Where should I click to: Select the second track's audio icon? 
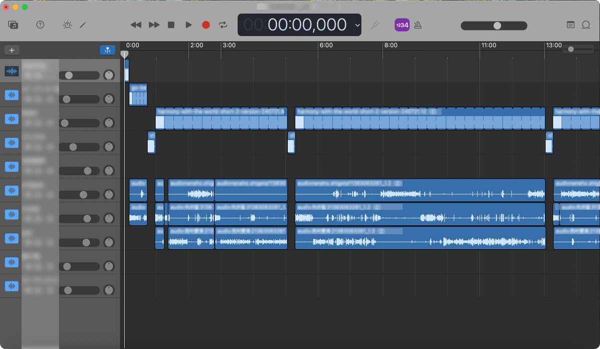pyautogui.click(x=12, y=95)
